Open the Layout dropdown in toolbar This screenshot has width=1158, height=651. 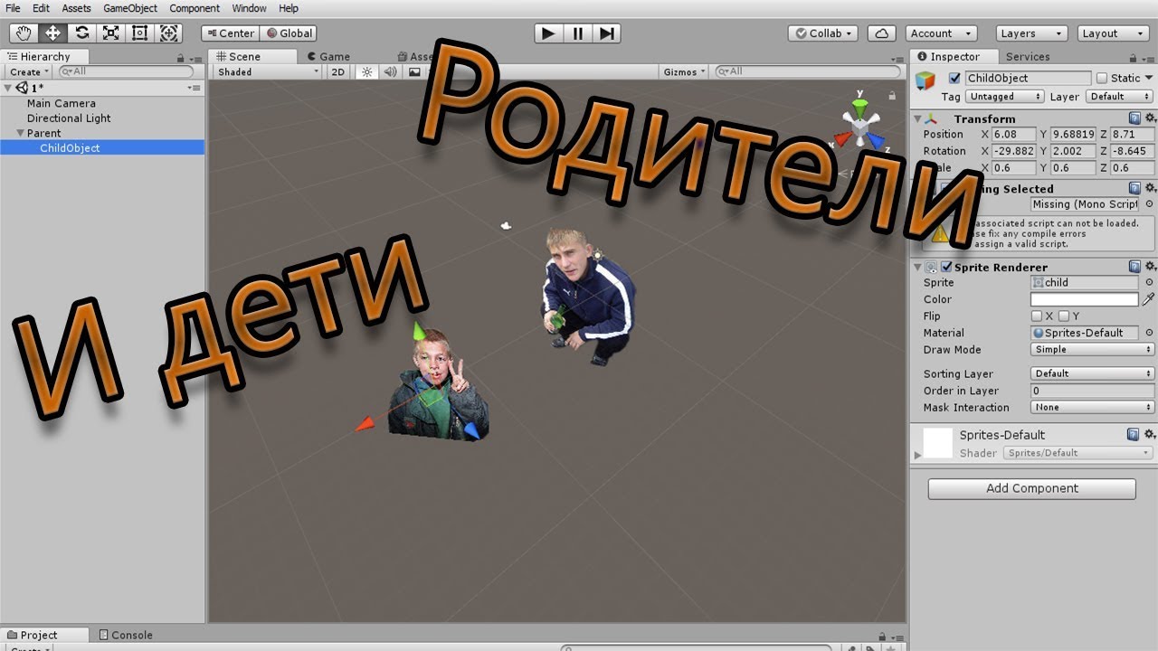(x=1114, y=33)
